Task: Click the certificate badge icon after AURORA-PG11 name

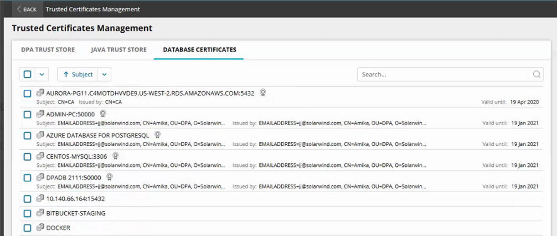Action: click(x=263, y=93)
